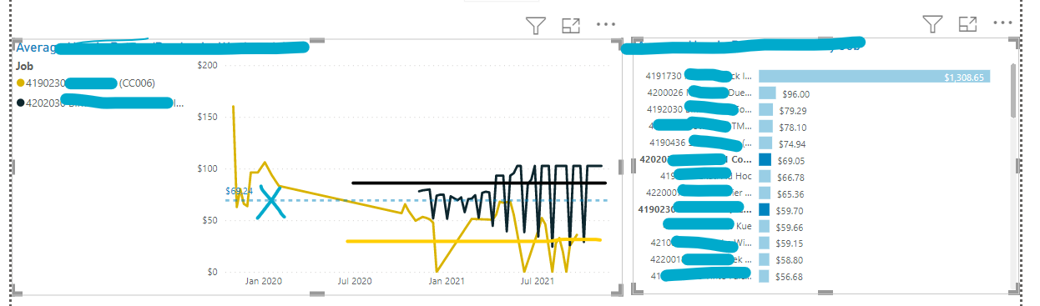The height and width of the screenshot is (306, 1040).
Task: Click the Jul 2021 axis label
Action: click(537, 281)
